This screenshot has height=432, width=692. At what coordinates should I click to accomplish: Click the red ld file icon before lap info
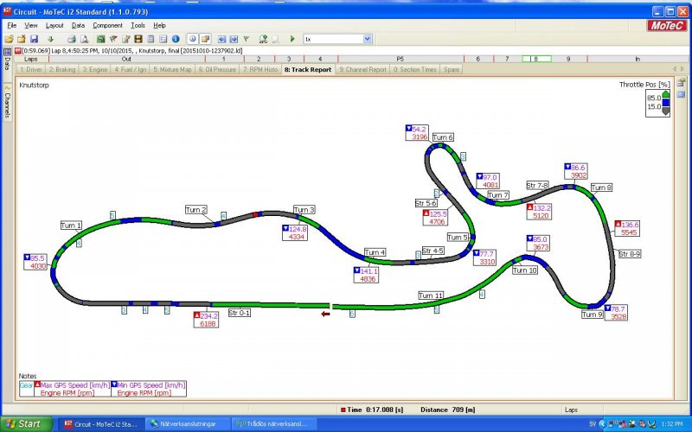[17, 51]
